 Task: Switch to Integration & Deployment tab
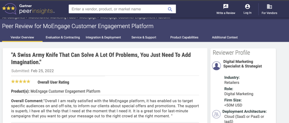(x=103, y=37)
